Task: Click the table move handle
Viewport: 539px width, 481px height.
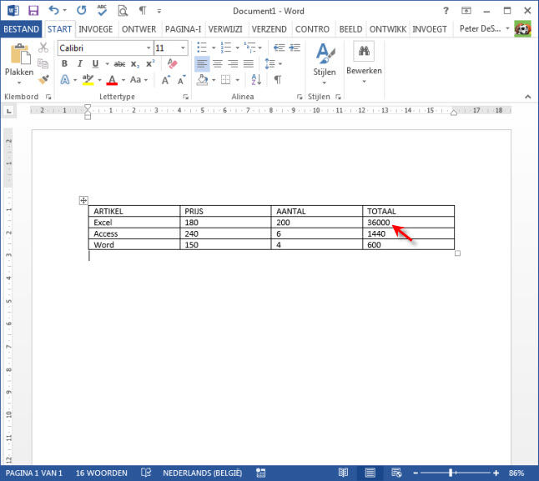Action: [x=83, y=200]
